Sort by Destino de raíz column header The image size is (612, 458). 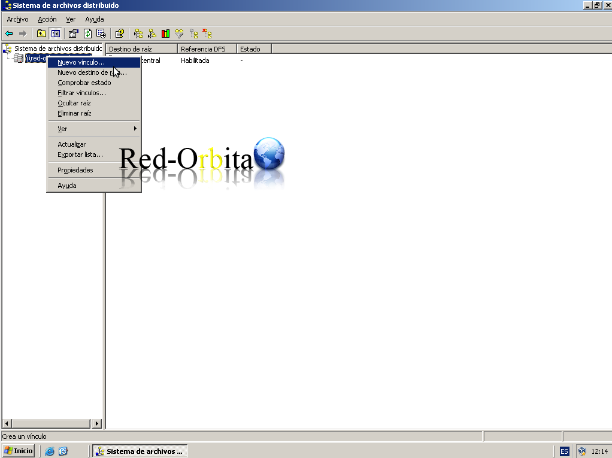pos(142,48)
